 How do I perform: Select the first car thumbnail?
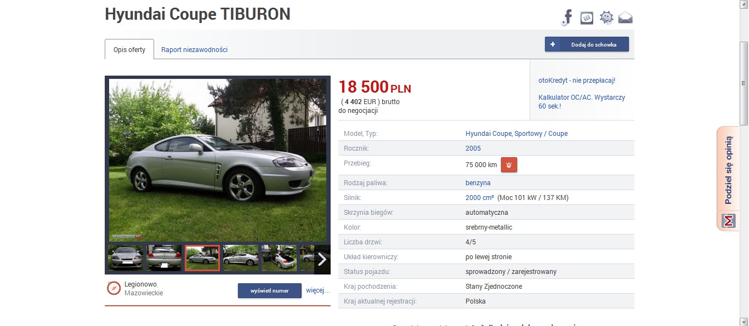tap(126, 258)
